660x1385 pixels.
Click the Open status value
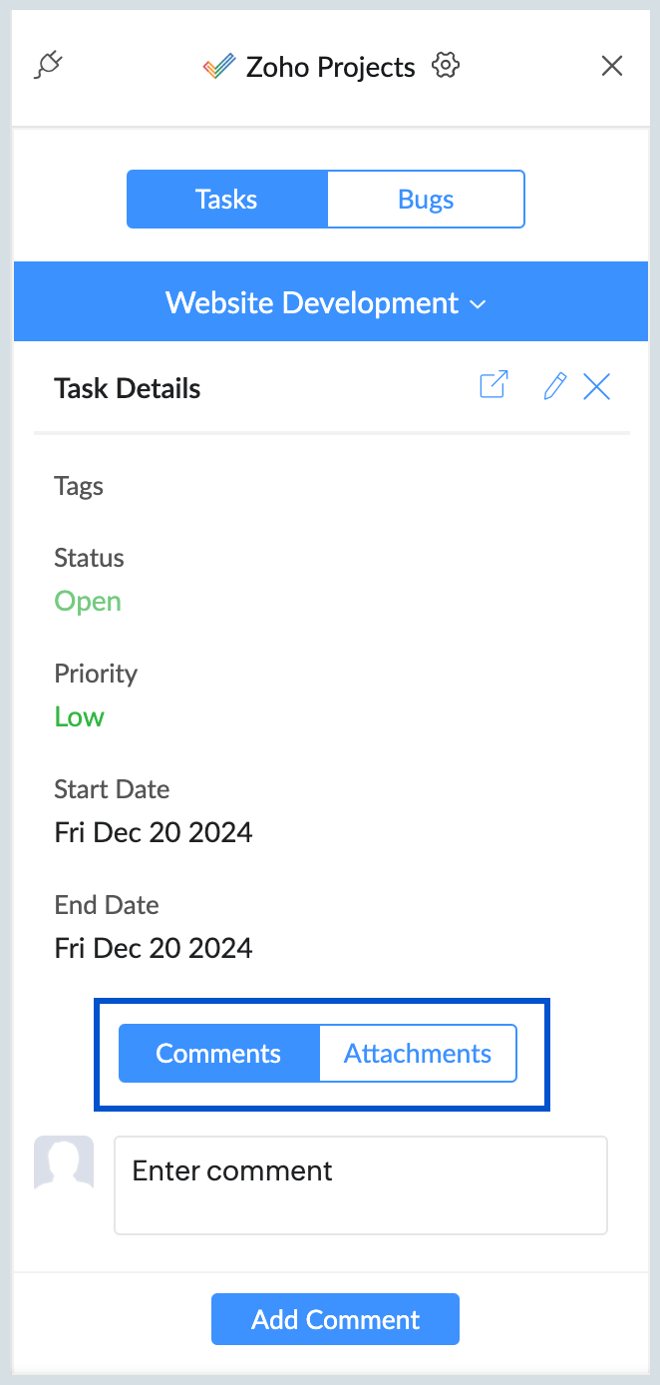pyautogui.click(x=88, y=602)
